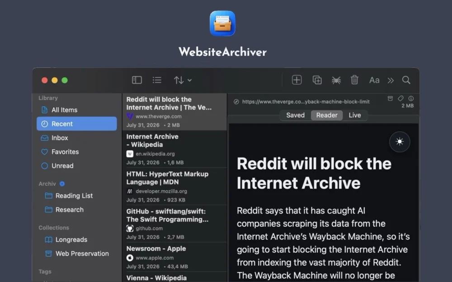Click the search magnifier icon
Image resolution: width=452 pixels, height=282 pixels.
(x=406, y=80)
